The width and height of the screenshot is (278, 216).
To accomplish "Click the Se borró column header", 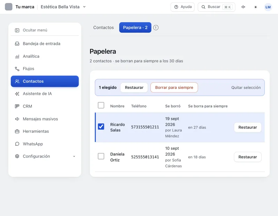I will (173, 106).
